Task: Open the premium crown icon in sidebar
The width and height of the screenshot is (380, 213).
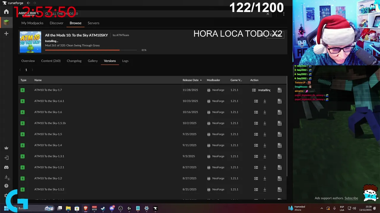Action: coord(6,148)
